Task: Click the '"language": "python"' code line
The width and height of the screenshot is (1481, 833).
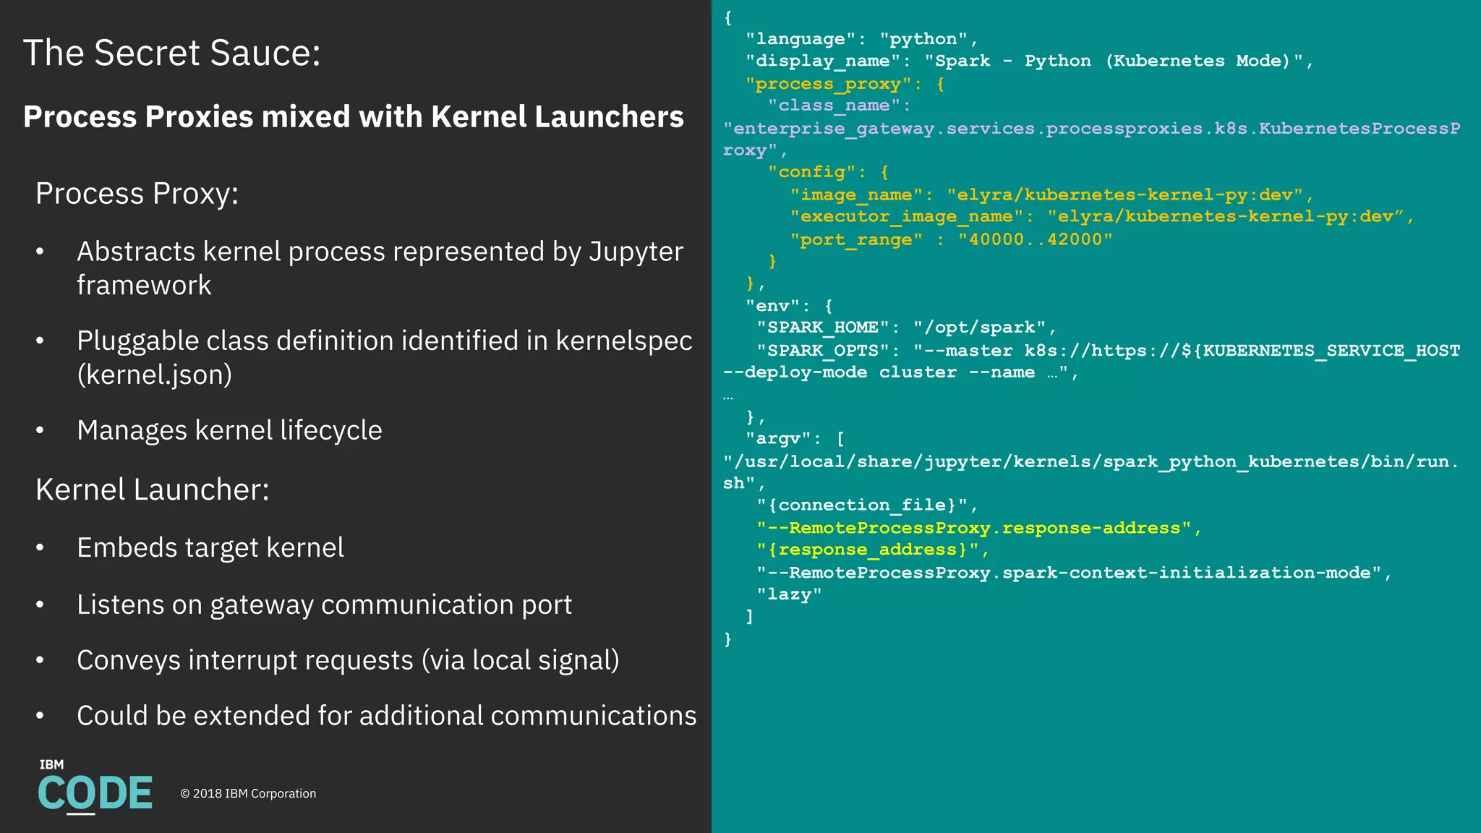Action: tap(862, 39)
